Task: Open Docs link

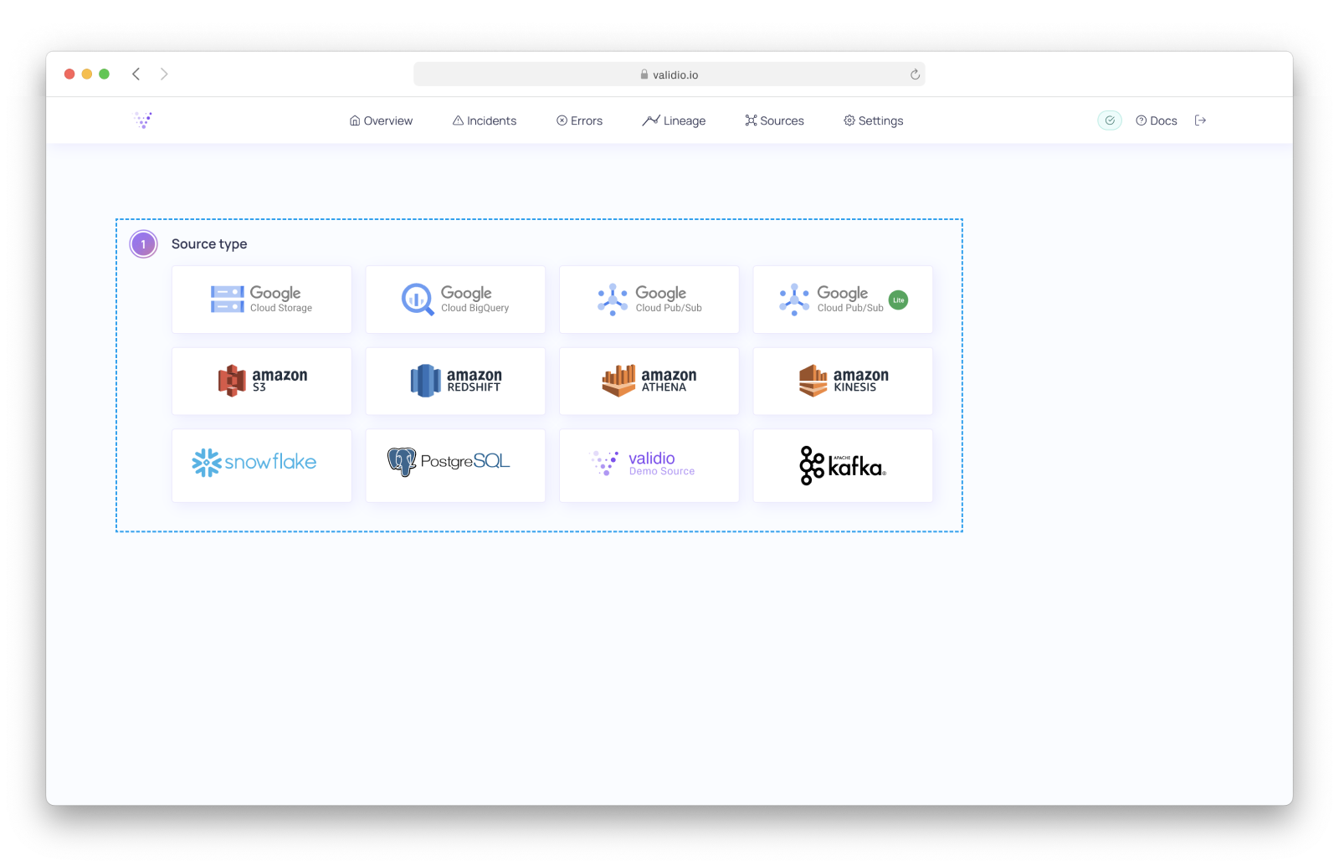Action: click(x=1157, y=120)
